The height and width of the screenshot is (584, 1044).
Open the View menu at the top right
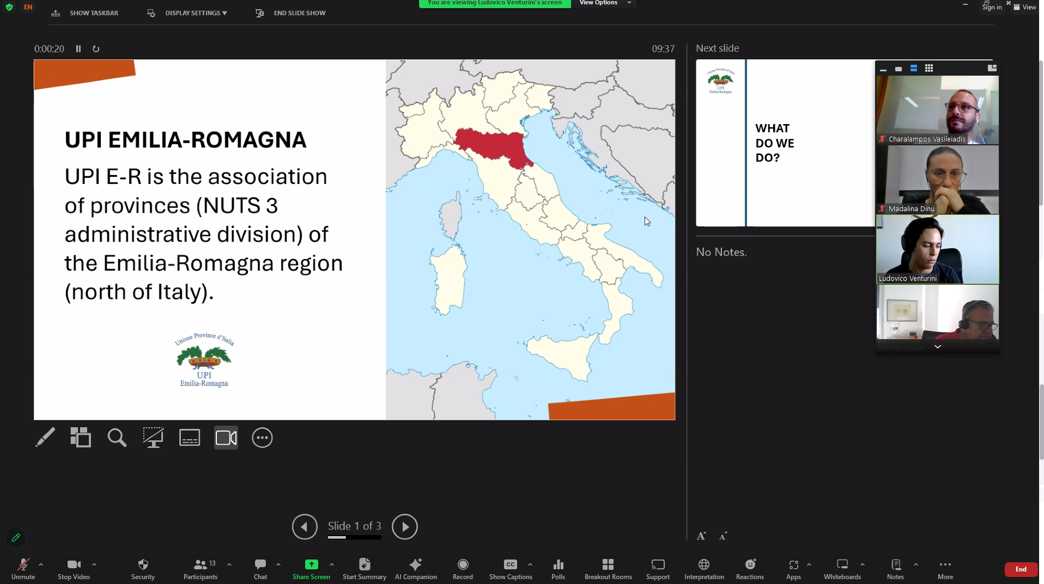1025,7
